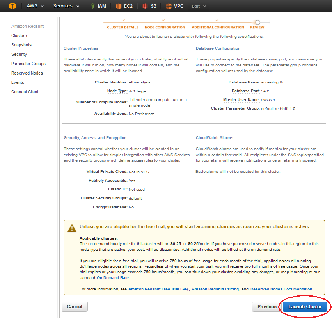Click the awsuser value

[x=268, y=100]
